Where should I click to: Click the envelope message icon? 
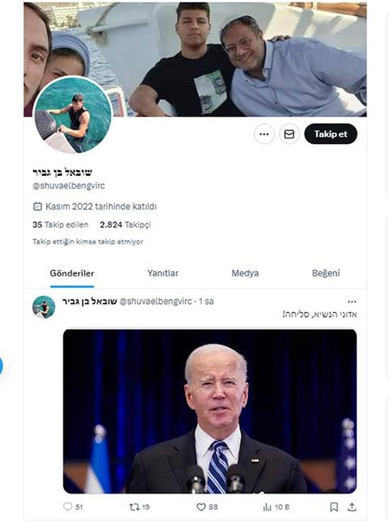click(289, 134)
